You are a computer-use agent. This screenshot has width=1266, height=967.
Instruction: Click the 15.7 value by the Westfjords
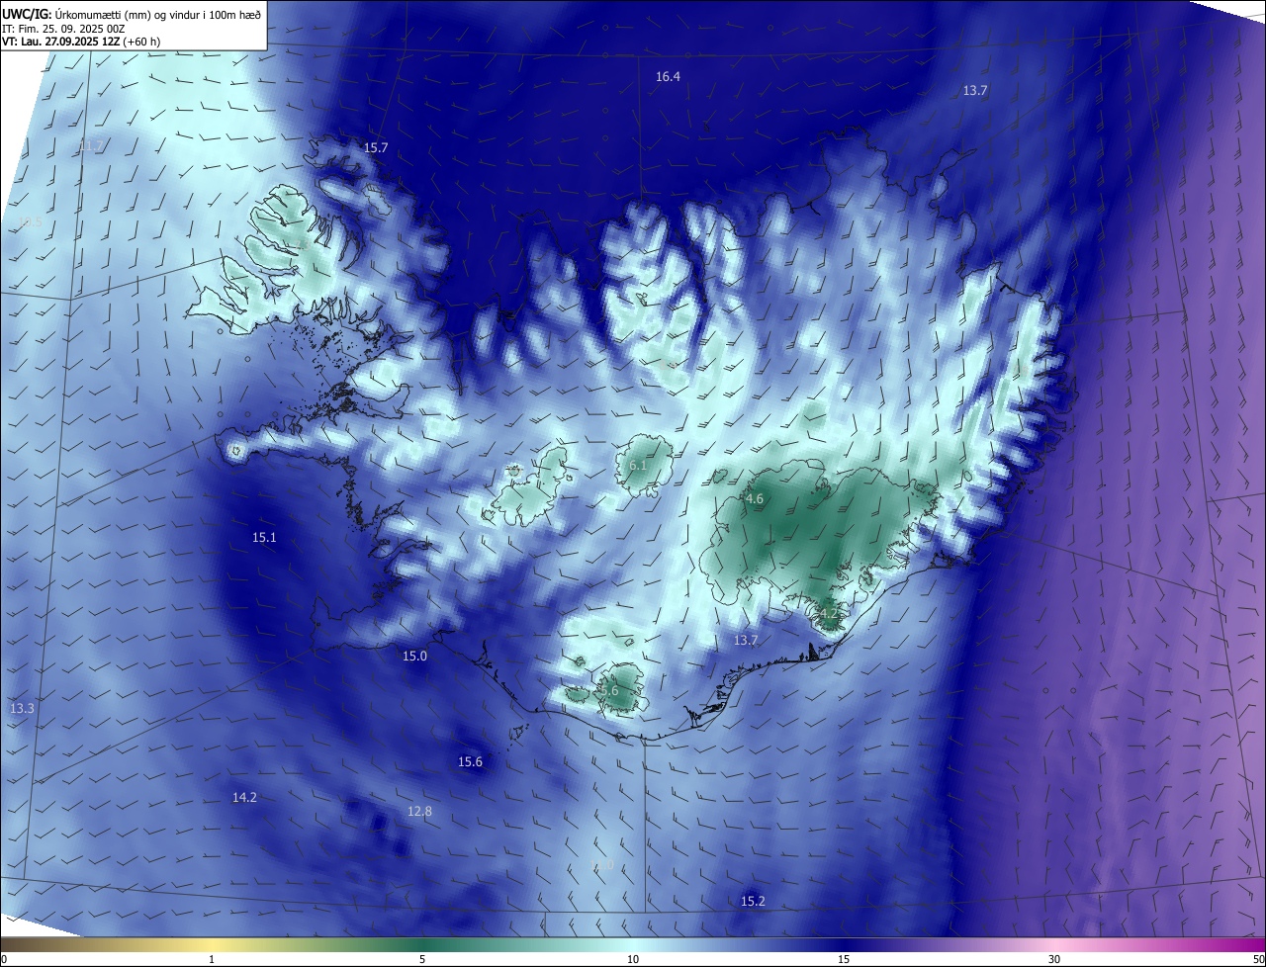point(376,147)
